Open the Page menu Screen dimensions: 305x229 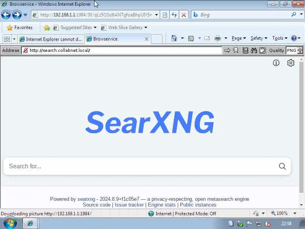(x=239, y=38)
